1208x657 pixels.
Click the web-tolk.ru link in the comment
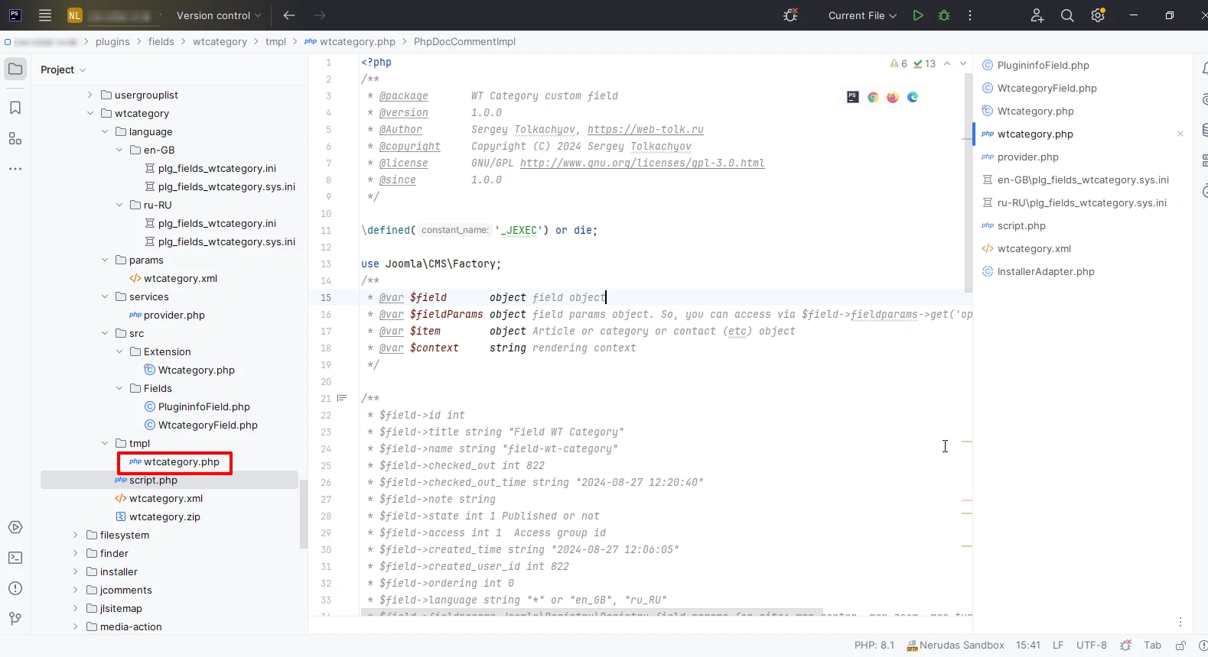[645, 129]
